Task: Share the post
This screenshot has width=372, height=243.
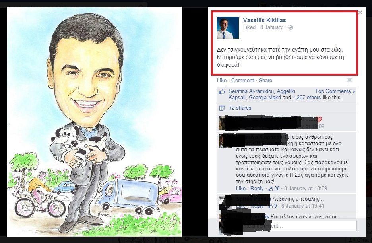Action: [x=265, y=80]
